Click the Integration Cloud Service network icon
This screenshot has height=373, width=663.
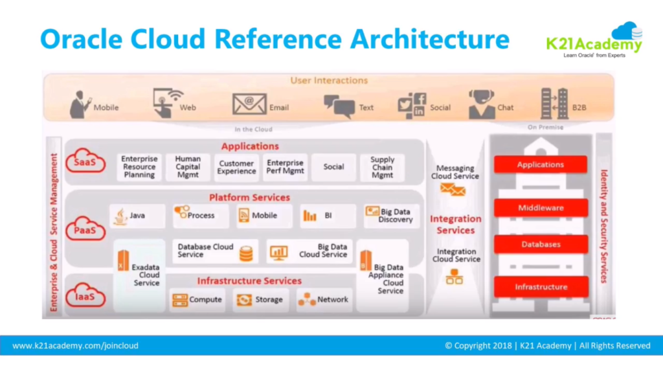point(455,277)
